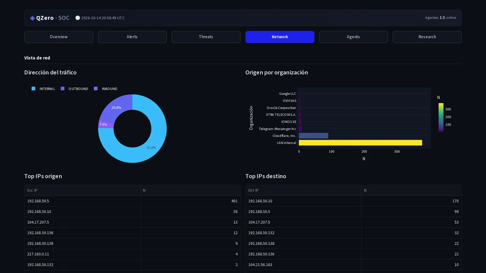Viewport: 486px width, 273px height.
Task: Select destination IP 104.21.56.163
Action: pyautogui.click(x=353, y=265)
